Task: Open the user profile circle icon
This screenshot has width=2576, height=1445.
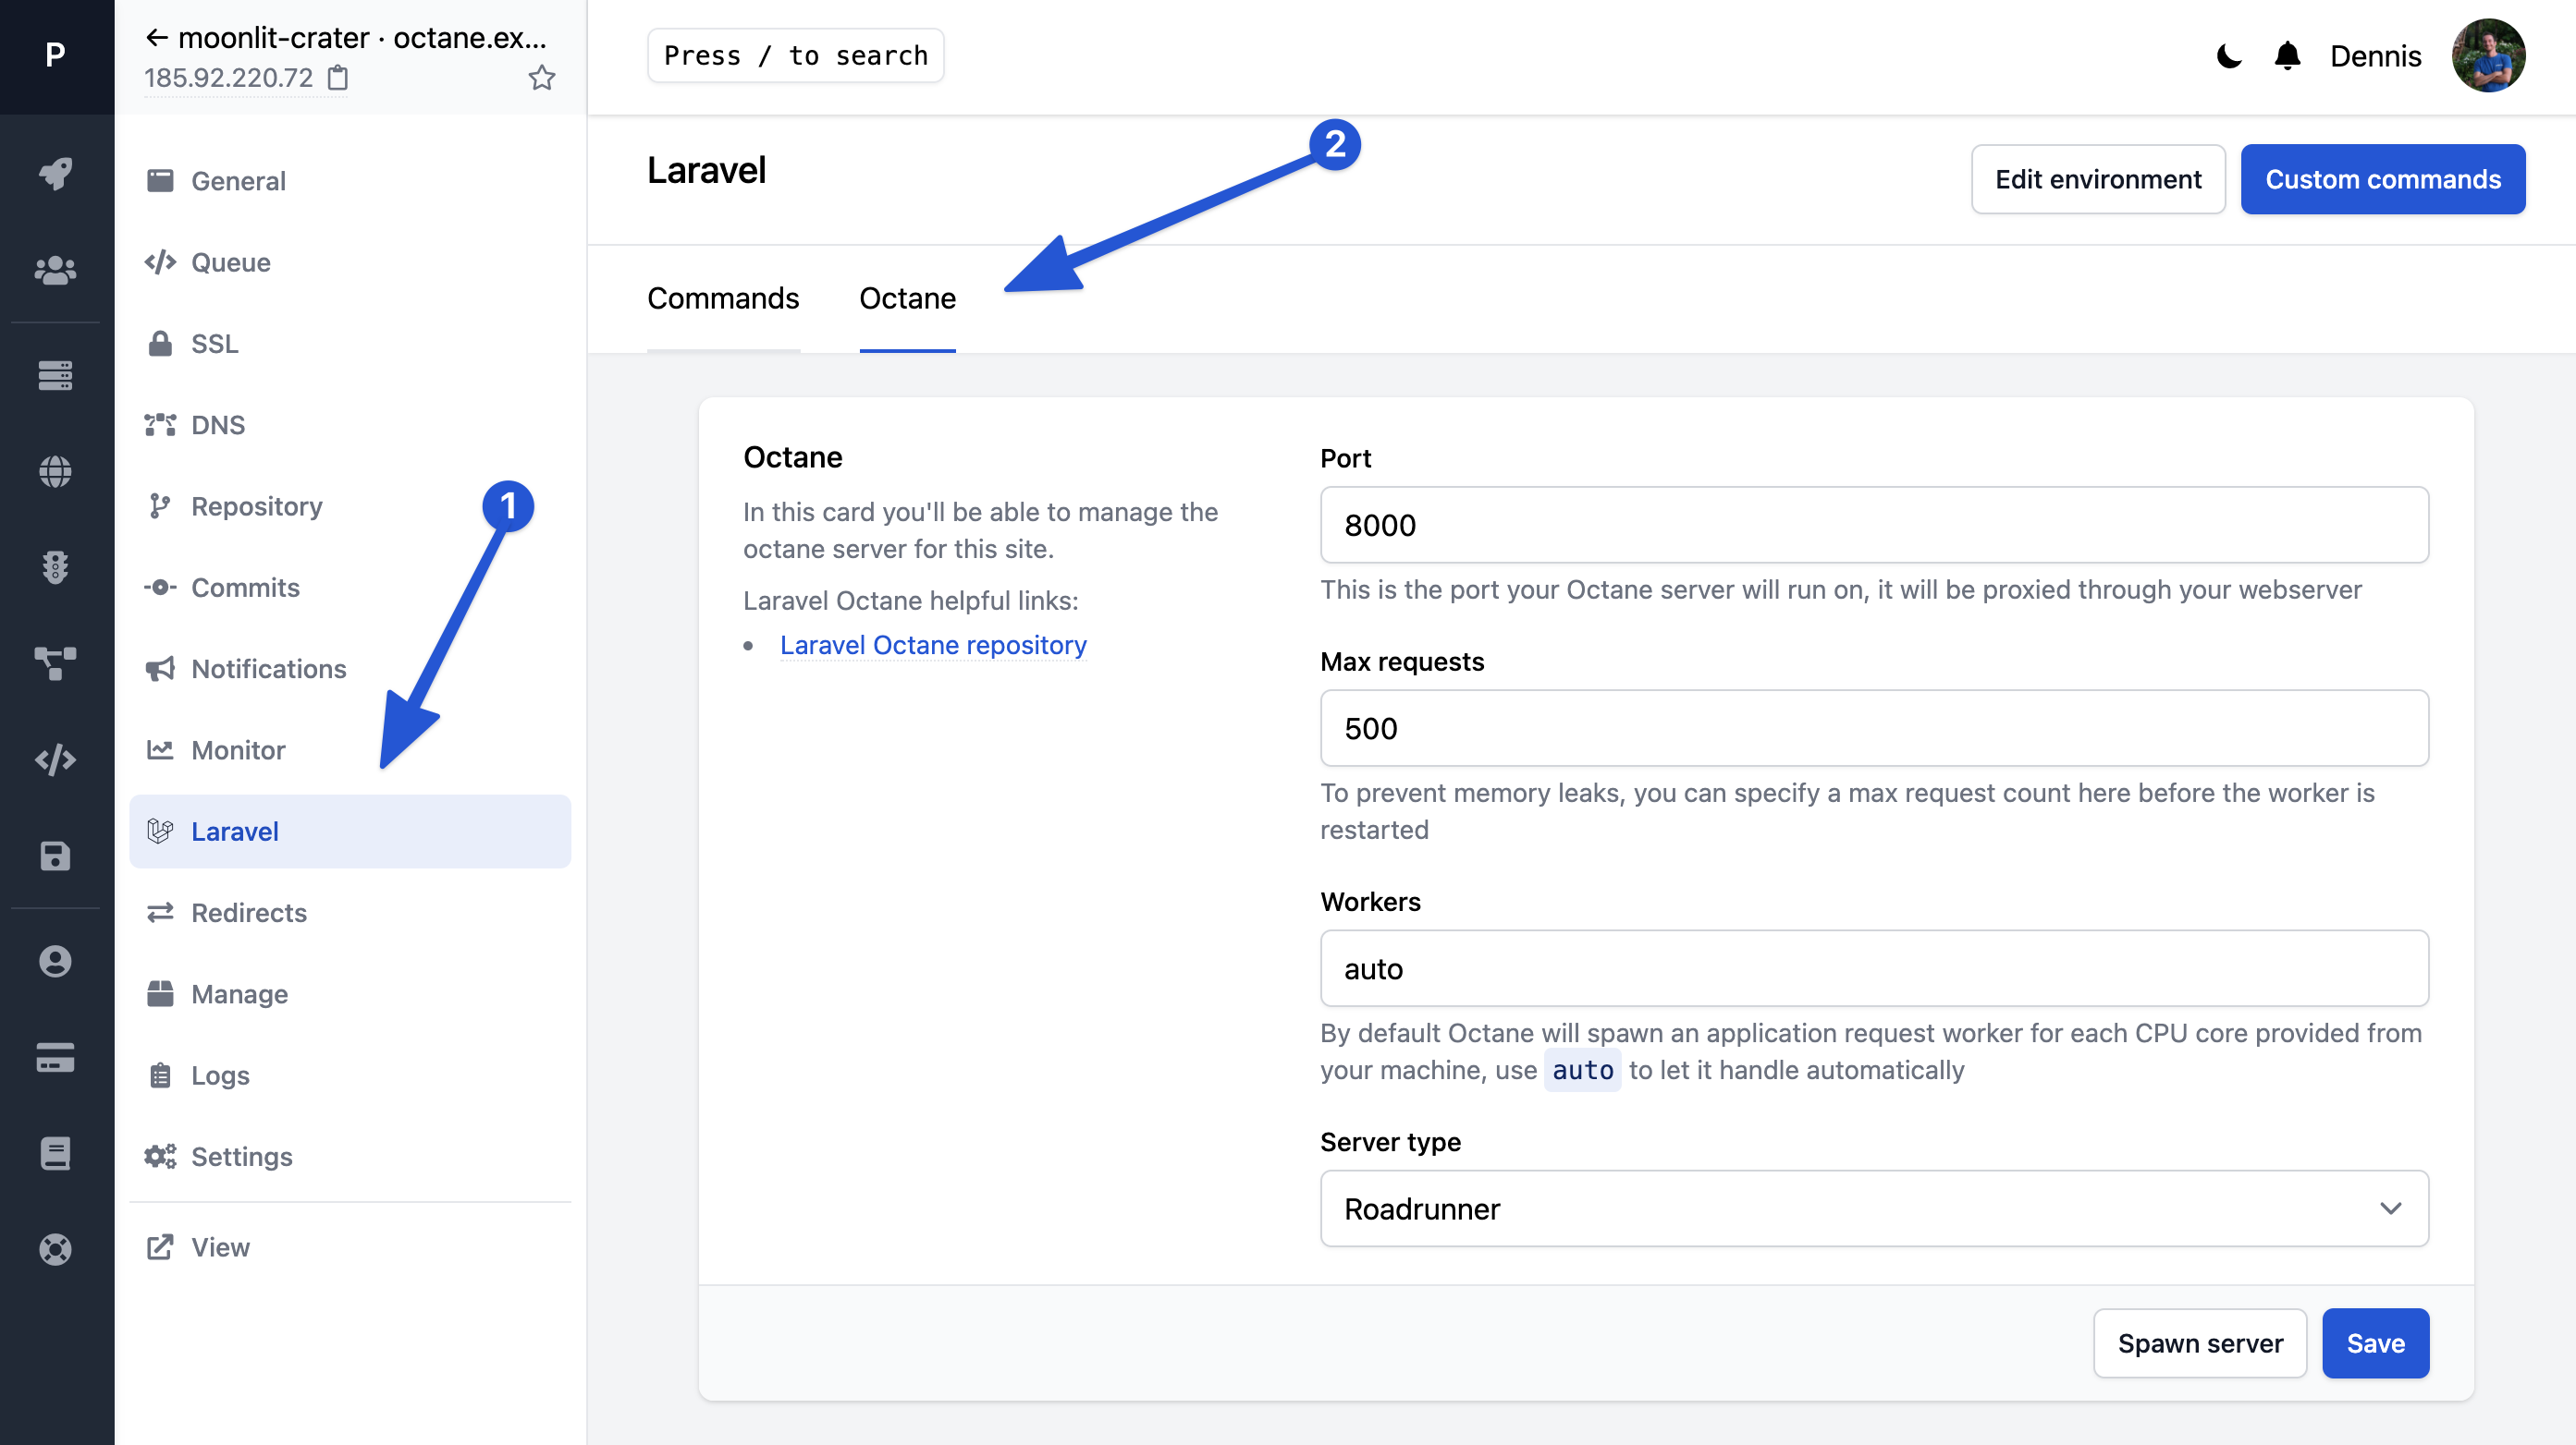Action: [56, 962]
